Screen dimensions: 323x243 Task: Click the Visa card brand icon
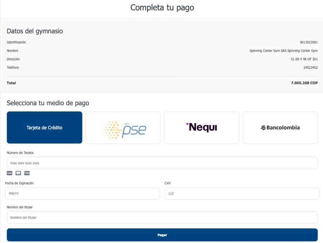[9, 173]
